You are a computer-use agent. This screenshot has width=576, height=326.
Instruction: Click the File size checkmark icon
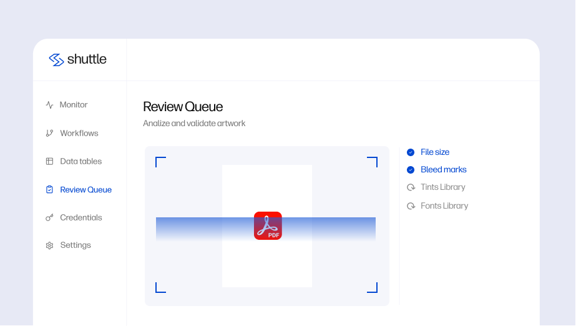411,152
